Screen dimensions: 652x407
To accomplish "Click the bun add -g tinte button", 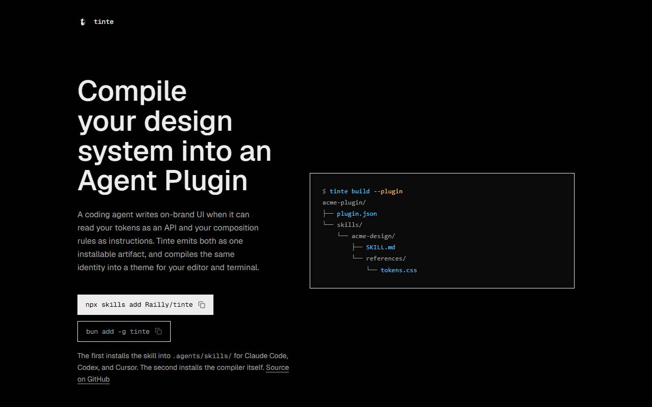I will tap(124, 331).
